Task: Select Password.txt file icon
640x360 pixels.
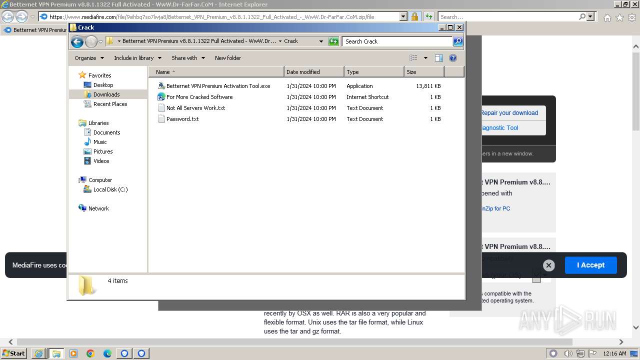Action: 161,119
